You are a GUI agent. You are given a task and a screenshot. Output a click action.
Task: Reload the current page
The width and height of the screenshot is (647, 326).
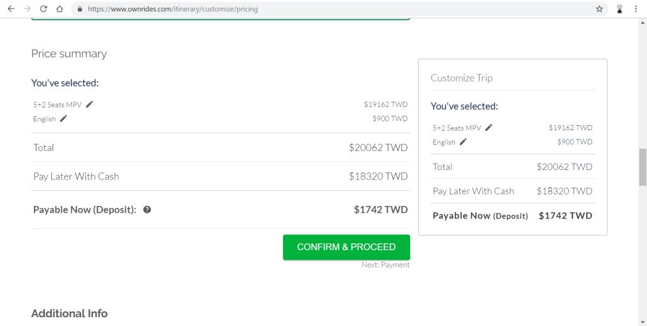click(x=44, y=9)
